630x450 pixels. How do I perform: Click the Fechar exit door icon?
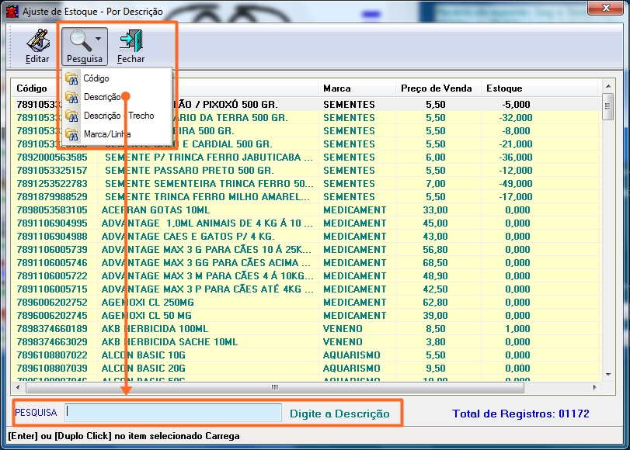point(131,40)
